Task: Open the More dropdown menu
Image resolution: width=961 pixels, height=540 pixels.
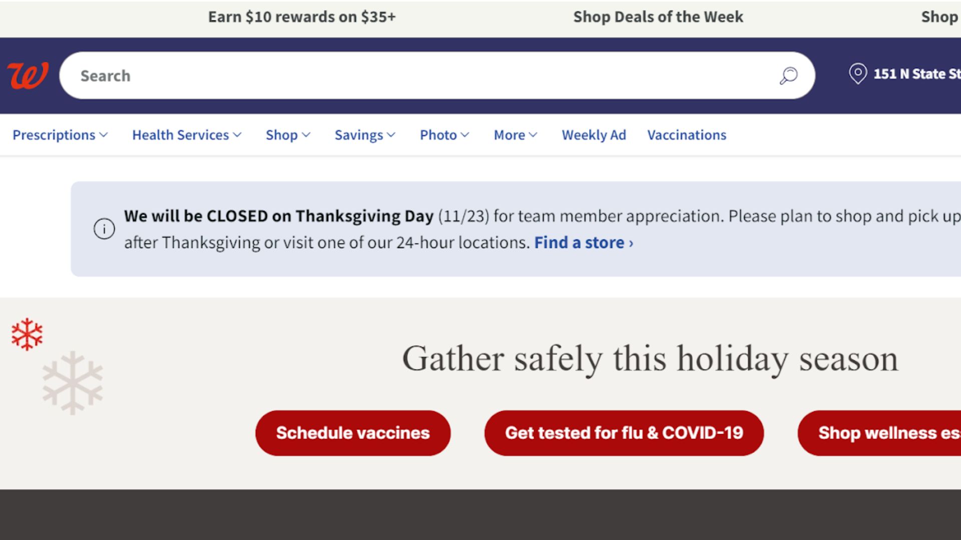Action: (x=516, y=135)
